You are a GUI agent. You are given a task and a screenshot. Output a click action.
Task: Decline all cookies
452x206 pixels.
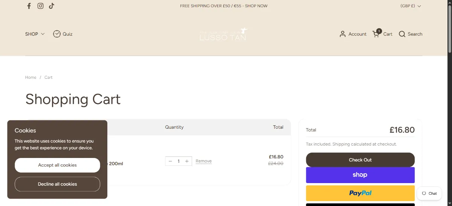pos(57,184)
